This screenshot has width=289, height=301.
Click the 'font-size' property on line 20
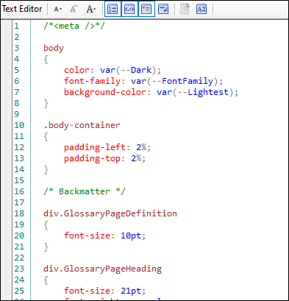87,236
